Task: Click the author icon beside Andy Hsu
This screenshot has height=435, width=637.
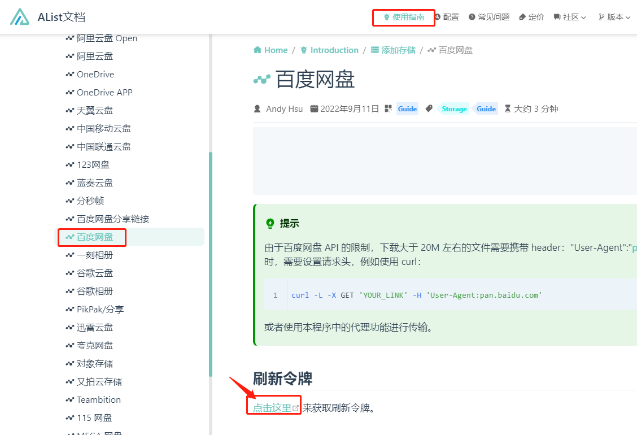Action: pyautogui.click(x=258, y=108)
